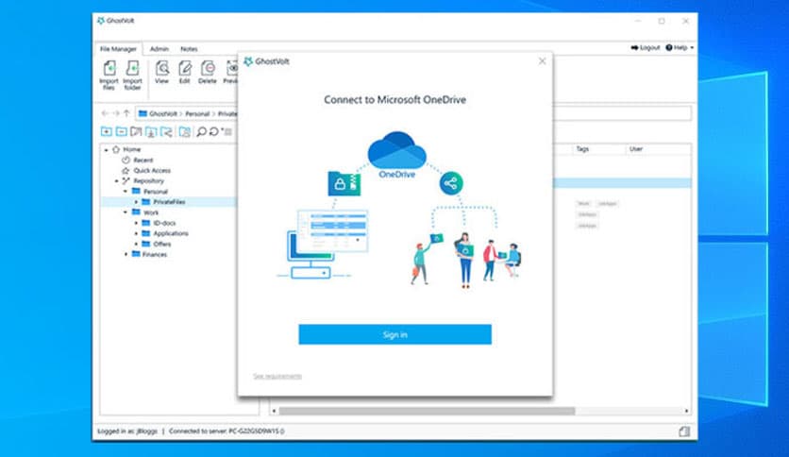This screenshot has height=457, width=789.
Task: Click the list view icon
Action: pyautogui.click(x=228, y=132)
